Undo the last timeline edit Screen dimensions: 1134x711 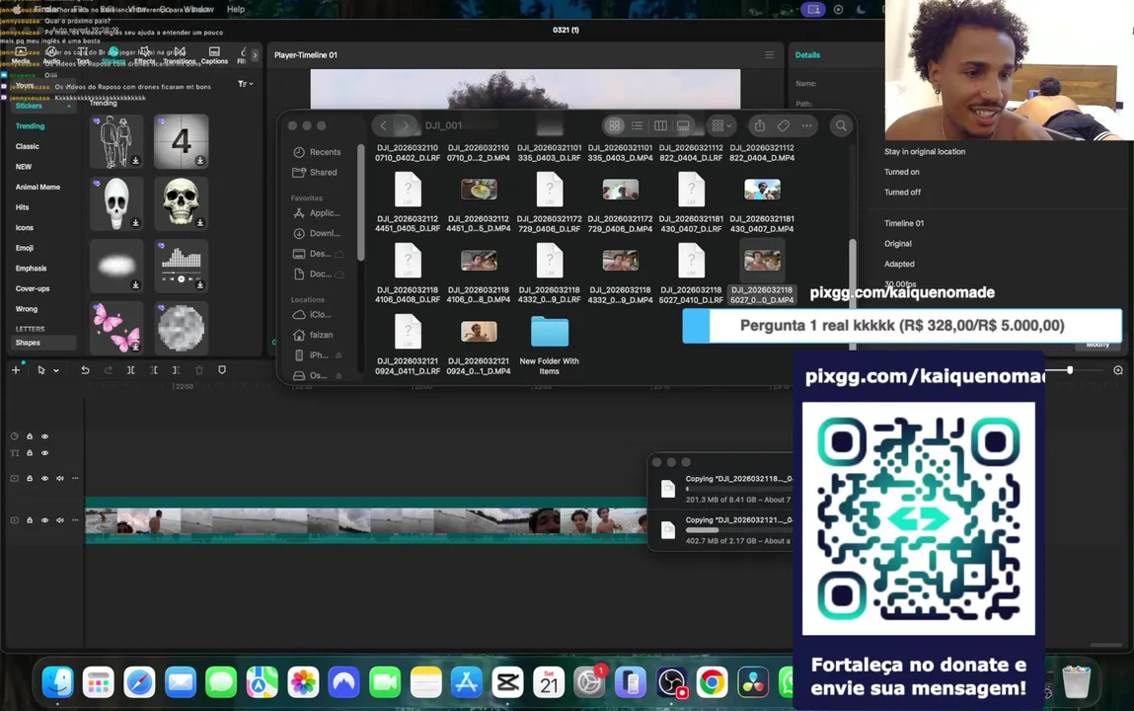[85, 369]
